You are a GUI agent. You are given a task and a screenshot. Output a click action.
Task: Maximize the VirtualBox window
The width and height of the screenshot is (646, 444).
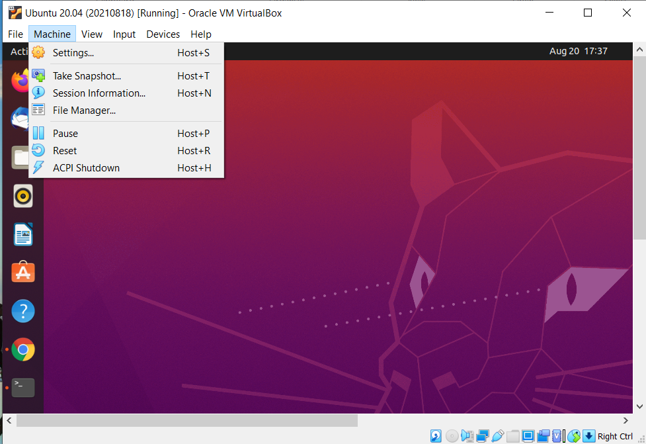click(x=588, y=13)
